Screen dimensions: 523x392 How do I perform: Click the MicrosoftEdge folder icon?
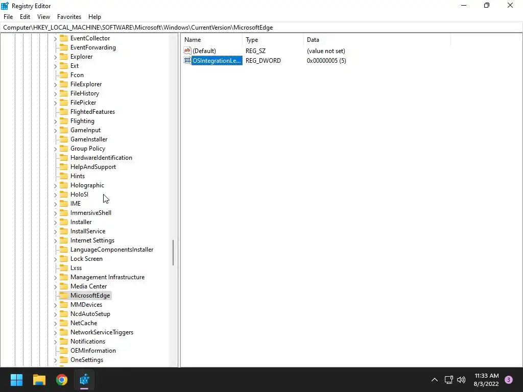click(64, 296)
